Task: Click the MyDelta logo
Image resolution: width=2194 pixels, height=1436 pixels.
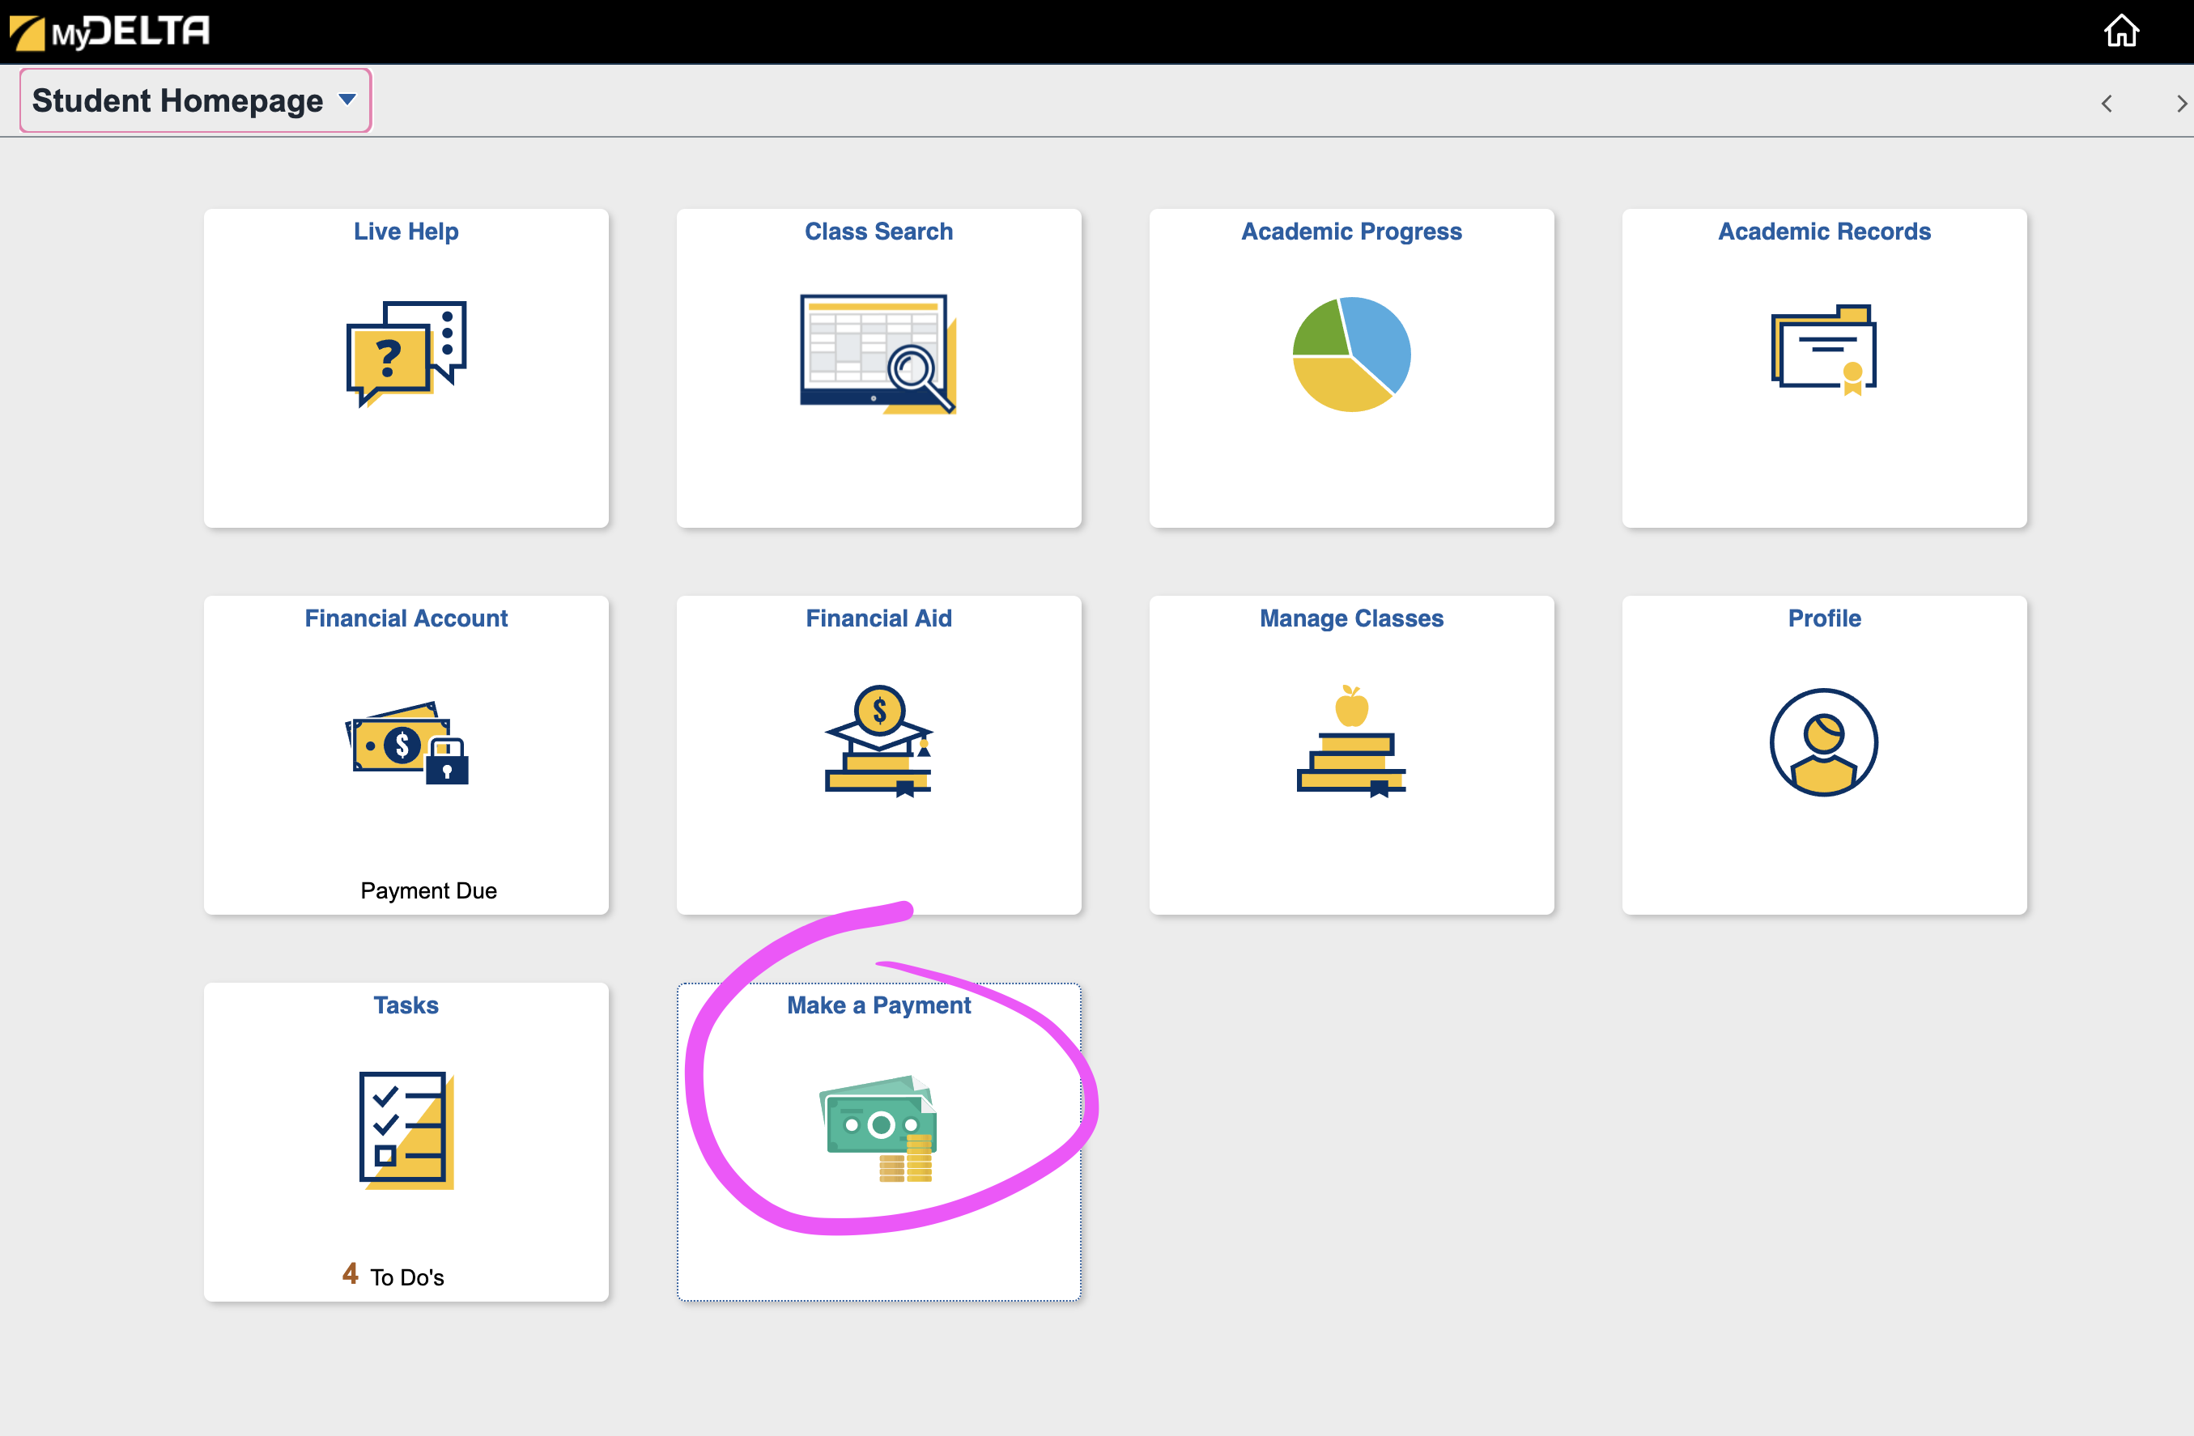Action: pyautogui.click(x=111, y=32)
